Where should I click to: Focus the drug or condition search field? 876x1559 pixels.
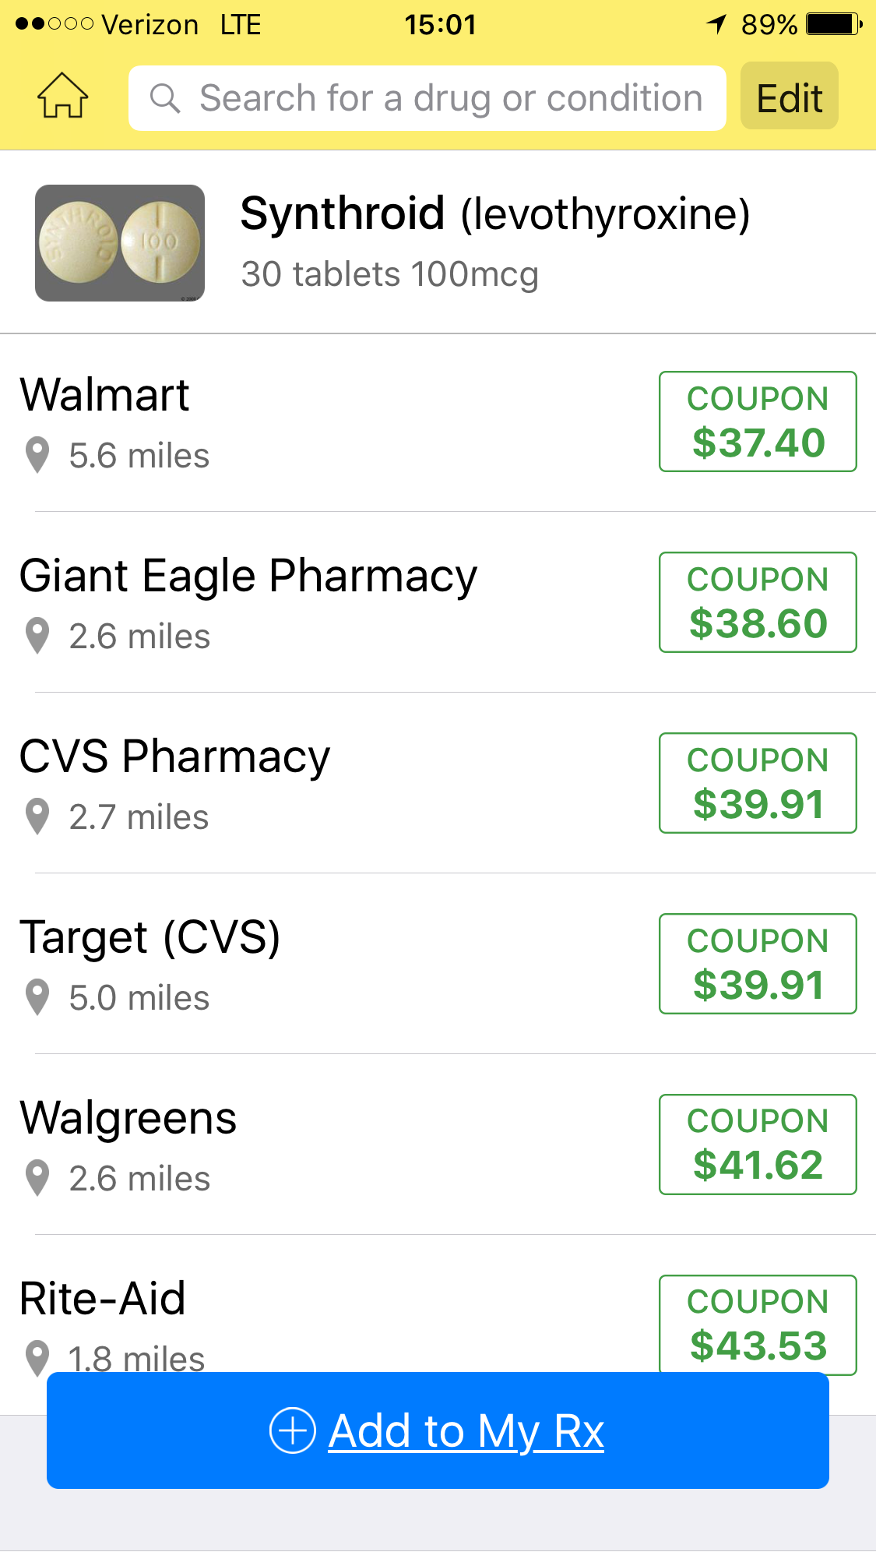[x=427, y=98]
